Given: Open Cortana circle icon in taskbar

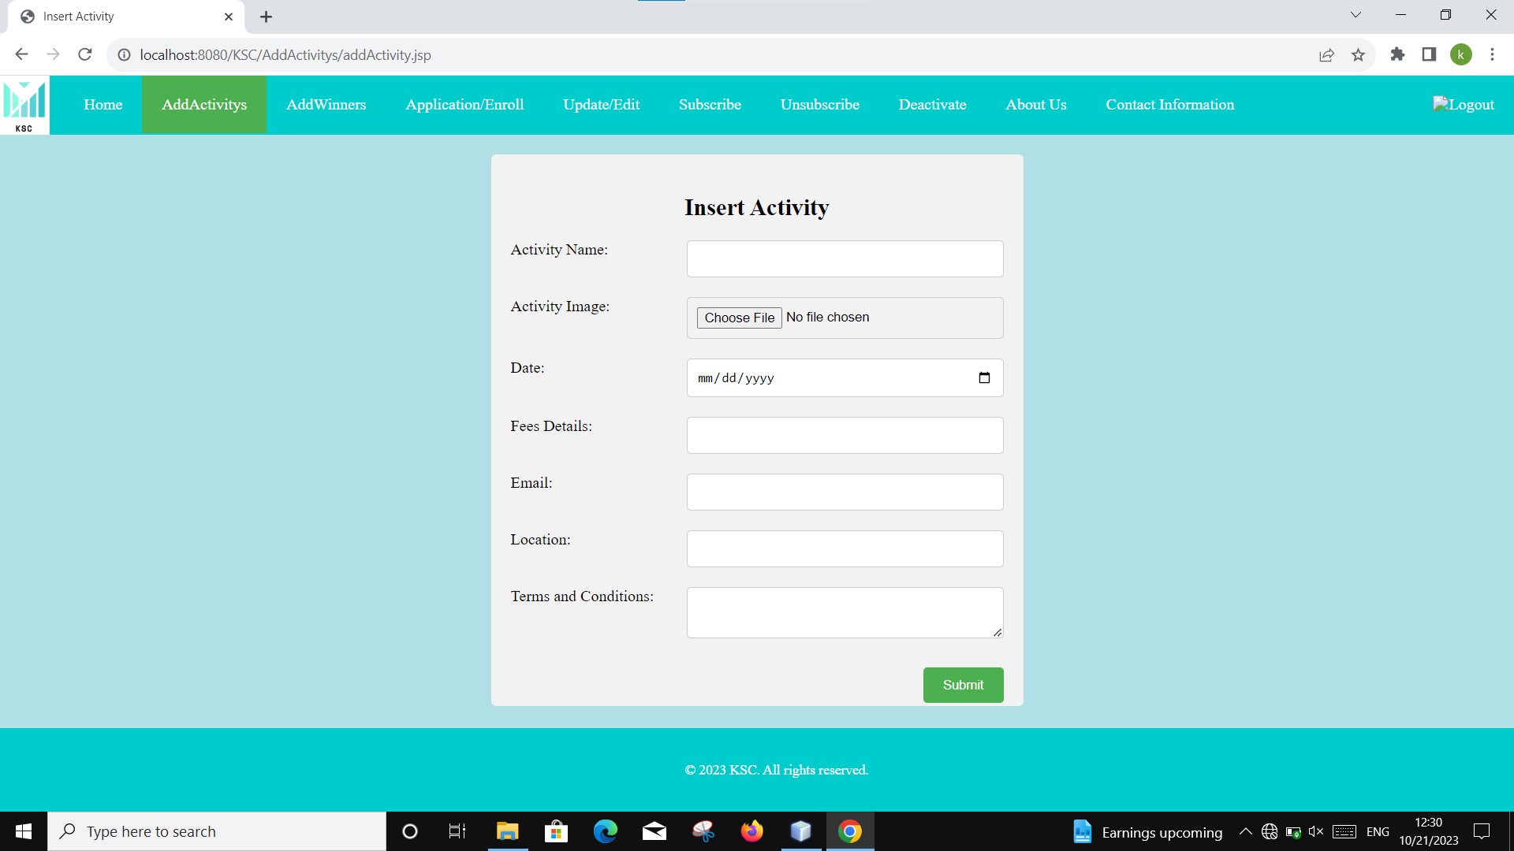Looking at the screenshot, I should coord(409,831).
